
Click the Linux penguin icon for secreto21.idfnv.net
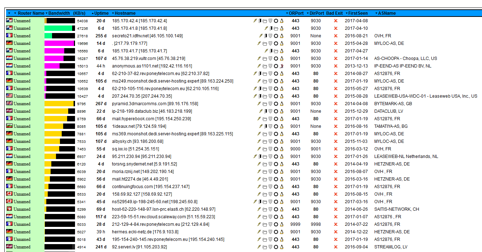282,36
